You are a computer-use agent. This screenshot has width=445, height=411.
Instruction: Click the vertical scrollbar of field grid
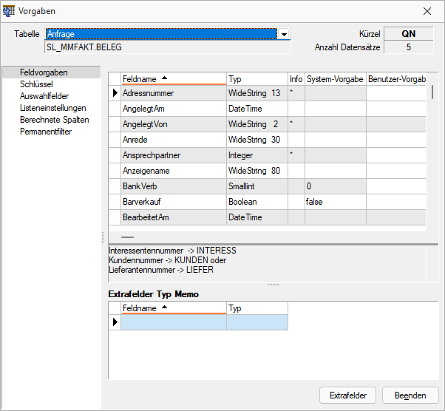[x=433, y=148]
